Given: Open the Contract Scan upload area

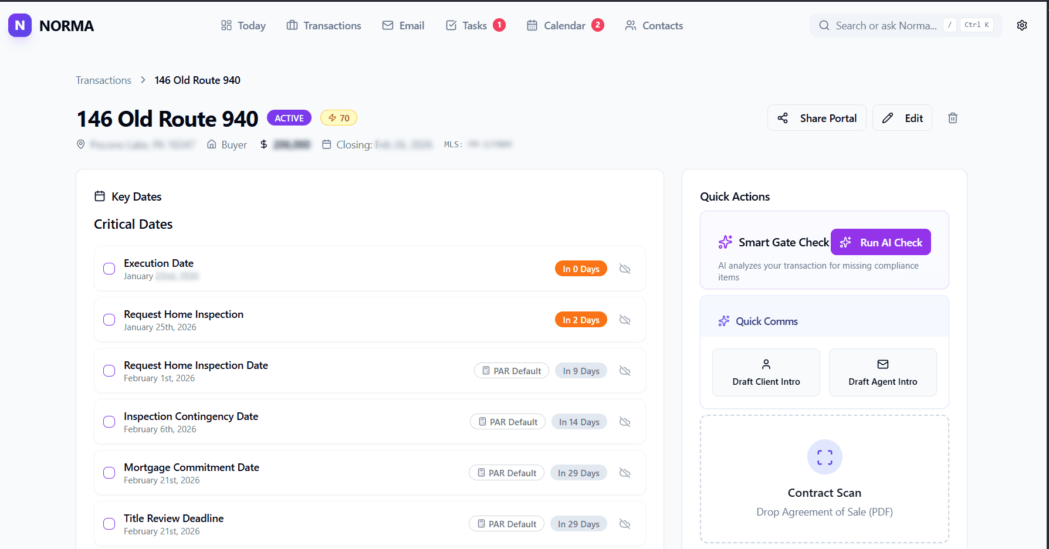Looking at the screenshot, I should [824, 479].
